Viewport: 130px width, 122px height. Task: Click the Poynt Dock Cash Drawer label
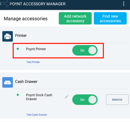pyautogui.click(x=39, y=97)
